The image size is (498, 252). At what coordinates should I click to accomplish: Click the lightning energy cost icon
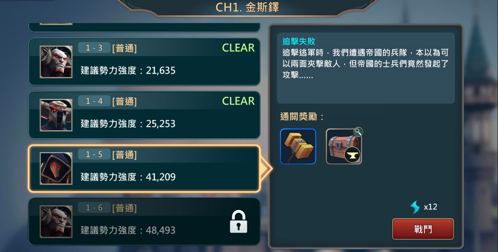415,207
